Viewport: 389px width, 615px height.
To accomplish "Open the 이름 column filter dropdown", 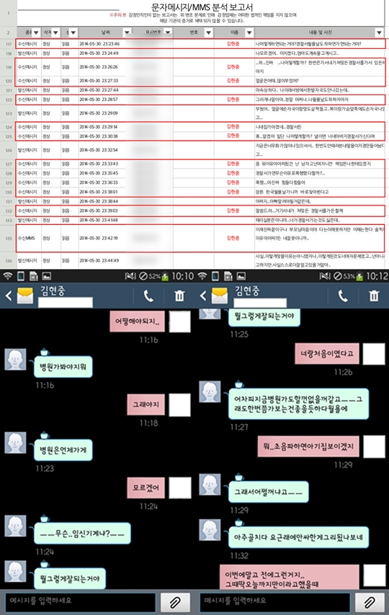I will tap(249, 32).
